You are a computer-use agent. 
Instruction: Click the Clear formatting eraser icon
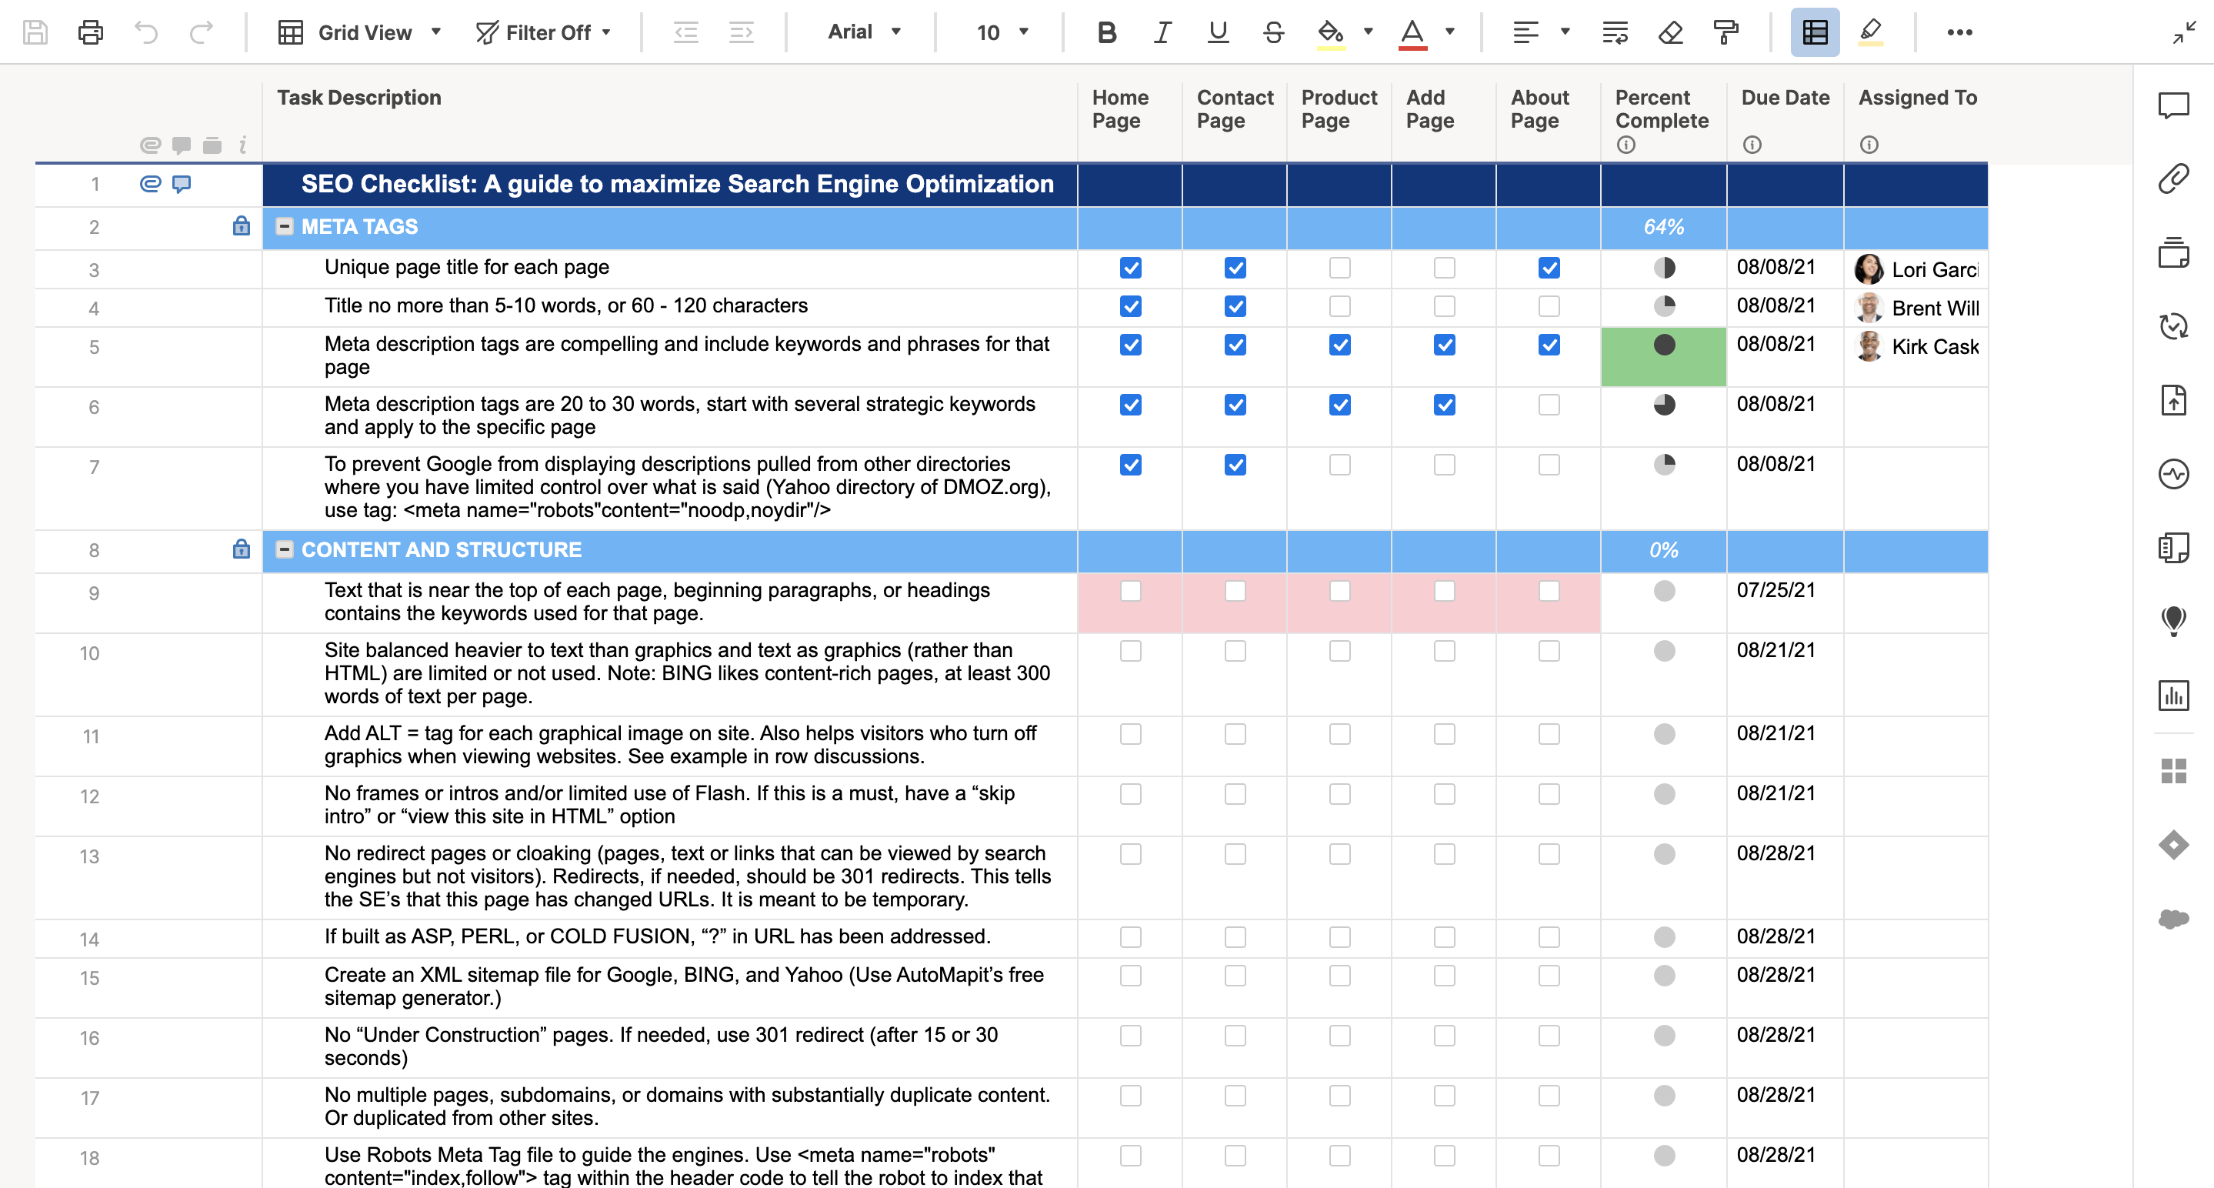coord(1670,32)
